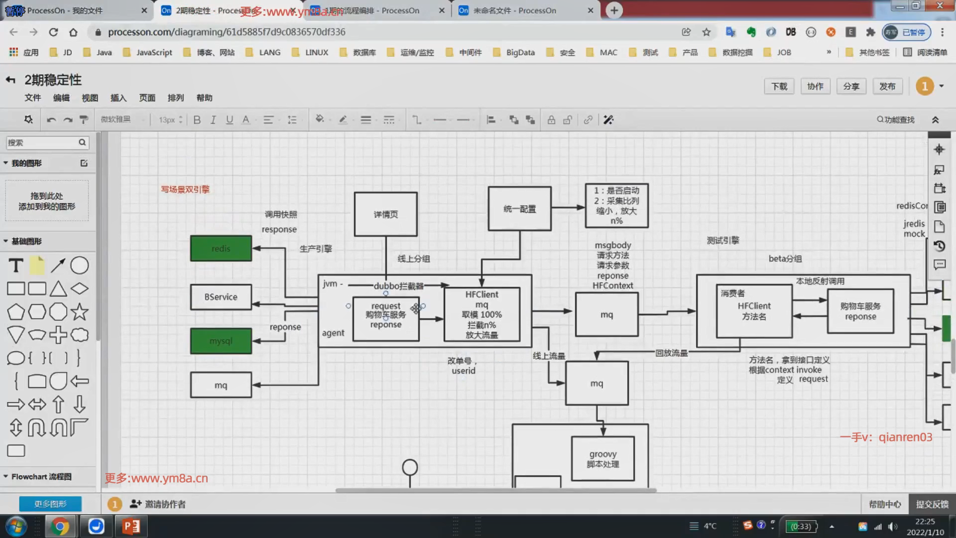Open the 插入 menu
Screen dimensions: 956x538
(119, 98)
